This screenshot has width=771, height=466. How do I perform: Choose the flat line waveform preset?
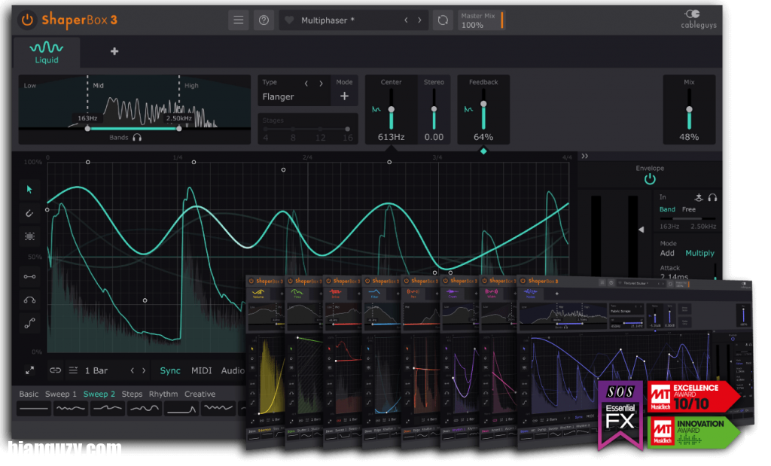tap(33, 409)
